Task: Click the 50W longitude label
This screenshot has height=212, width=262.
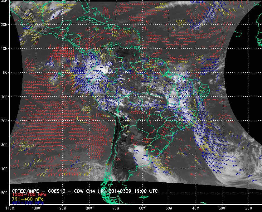Action: pos(169,208)
